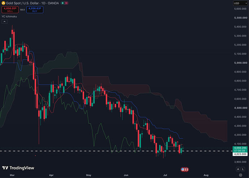Click the gold symbol logo icon

point(3,3)
